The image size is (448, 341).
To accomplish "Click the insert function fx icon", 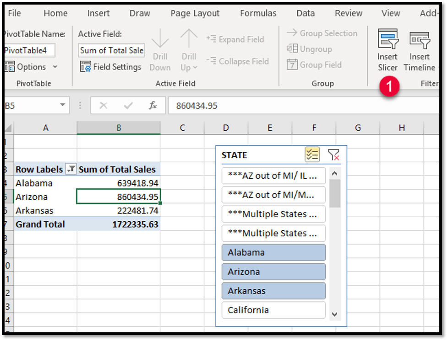I will click(x=153, y=106).
